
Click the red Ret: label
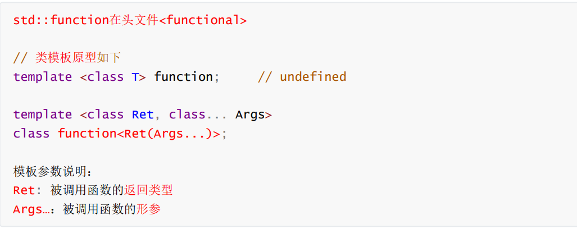[x=24, y=191]
